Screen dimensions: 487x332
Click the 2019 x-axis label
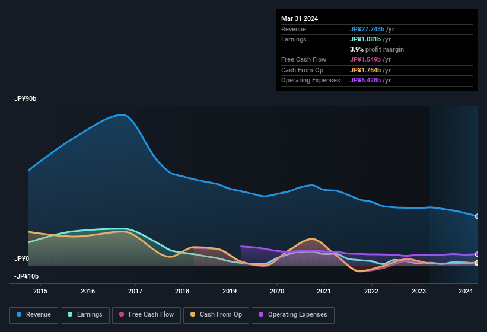(230, 291)
